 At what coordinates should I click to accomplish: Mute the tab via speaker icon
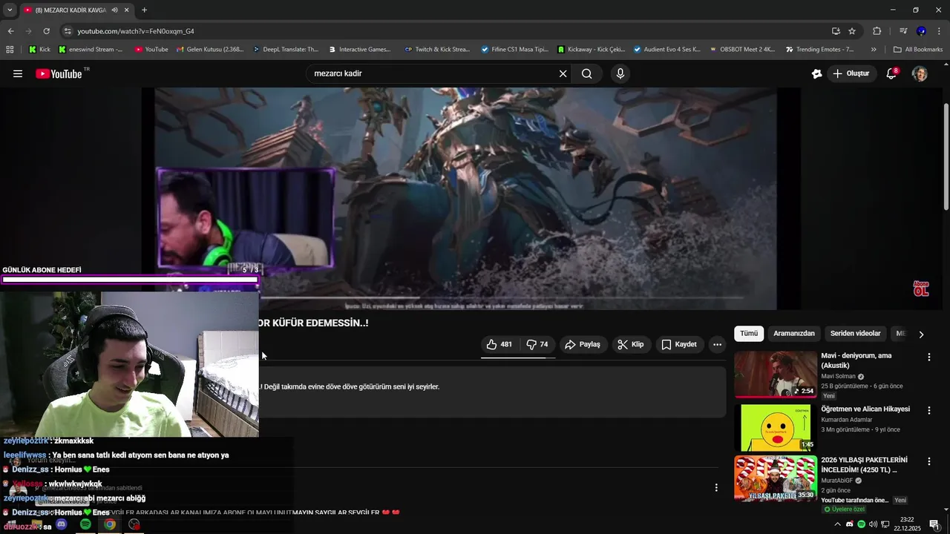tap(114, 10)
